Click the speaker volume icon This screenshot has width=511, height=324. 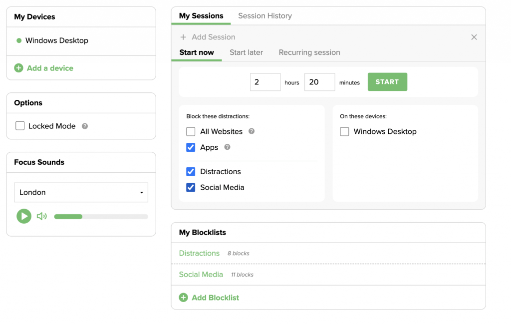41,216
